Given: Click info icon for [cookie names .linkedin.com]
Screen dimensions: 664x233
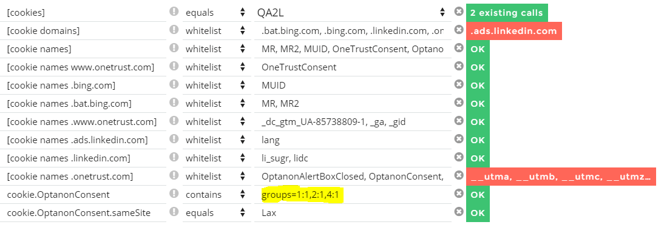Looking at the screenshot, I should point(174,157).
